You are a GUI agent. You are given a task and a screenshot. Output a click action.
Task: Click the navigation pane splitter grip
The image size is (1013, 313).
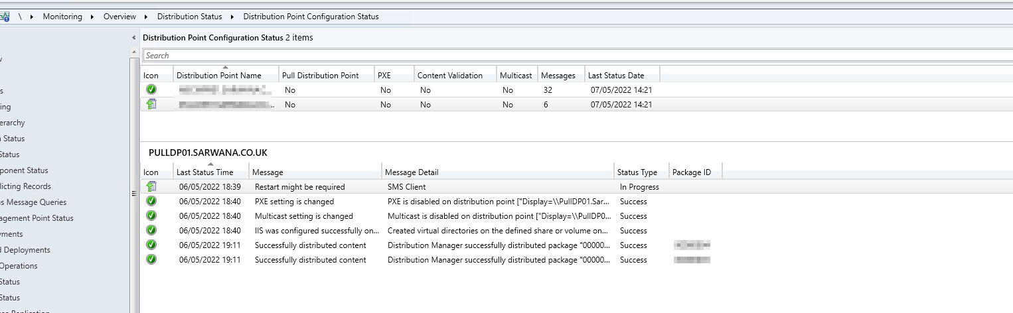134,194
